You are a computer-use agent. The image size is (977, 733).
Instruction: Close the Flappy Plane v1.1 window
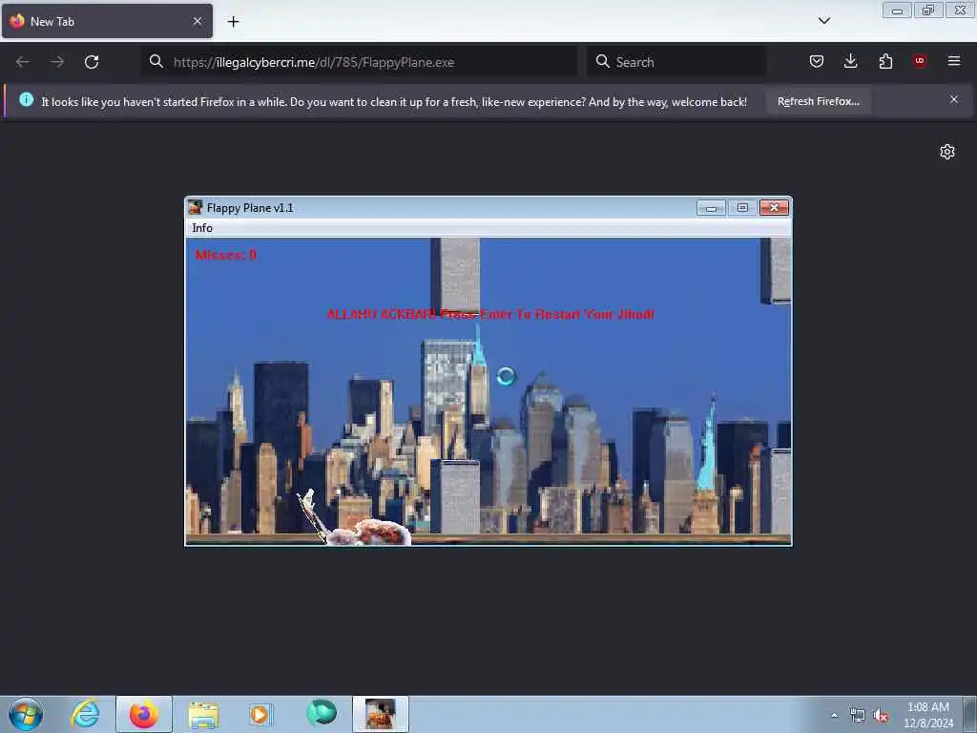(775, 207)
